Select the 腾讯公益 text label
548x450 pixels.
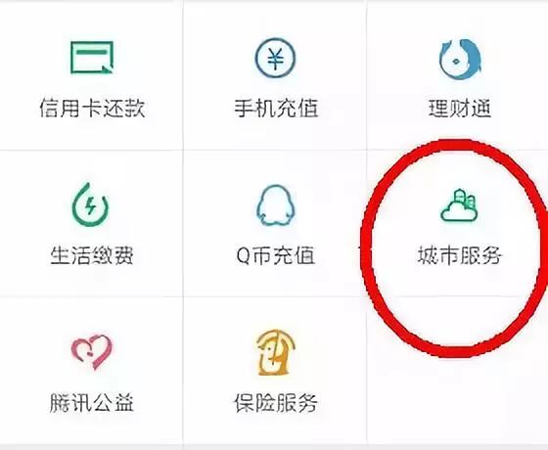click(92, 402)
